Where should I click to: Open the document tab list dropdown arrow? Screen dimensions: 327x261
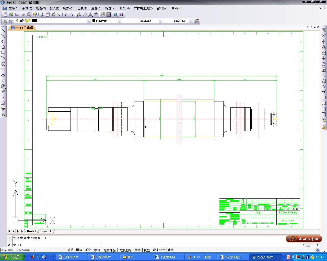point(315,27)
